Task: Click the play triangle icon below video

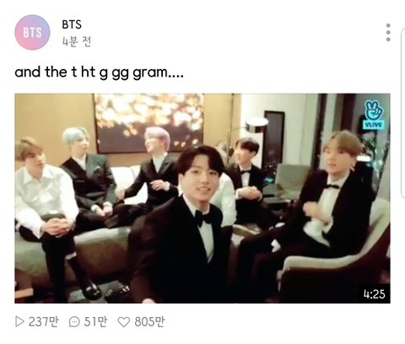Action: tap(19, 321)
